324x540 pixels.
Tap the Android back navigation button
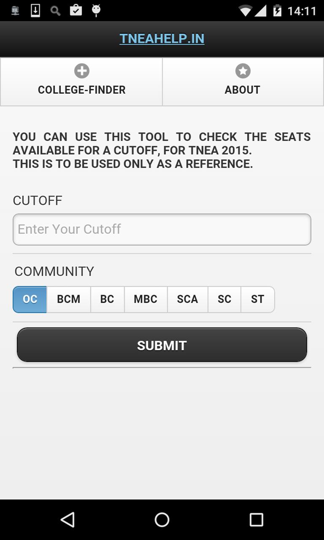tap(67, 519)
